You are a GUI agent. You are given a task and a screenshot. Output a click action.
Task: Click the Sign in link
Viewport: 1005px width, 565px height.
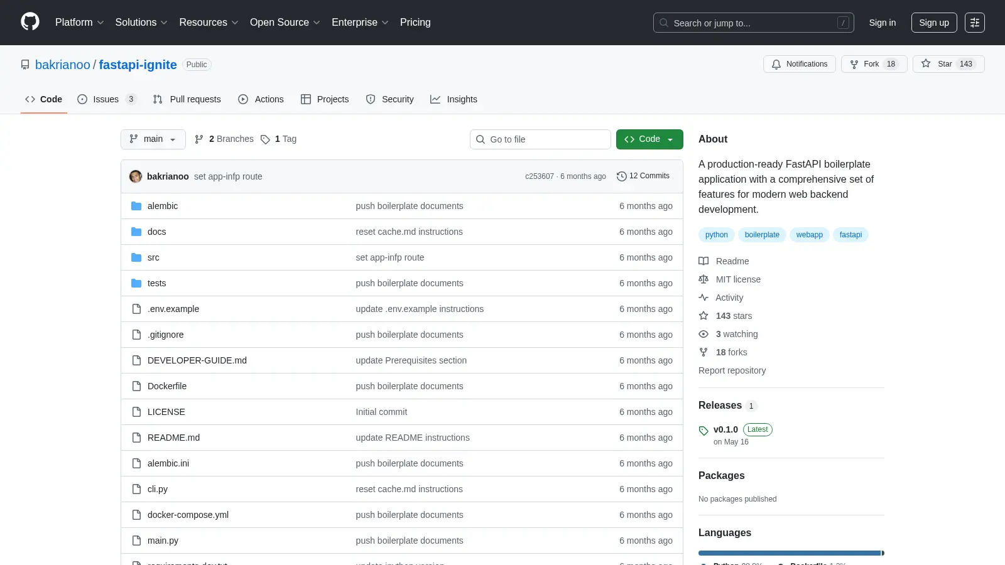click(883, 23)
